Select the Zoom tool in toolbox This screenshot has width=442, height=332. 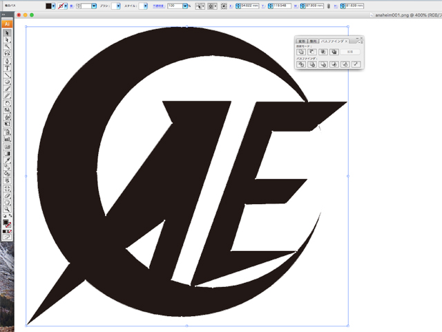(7, 209)
